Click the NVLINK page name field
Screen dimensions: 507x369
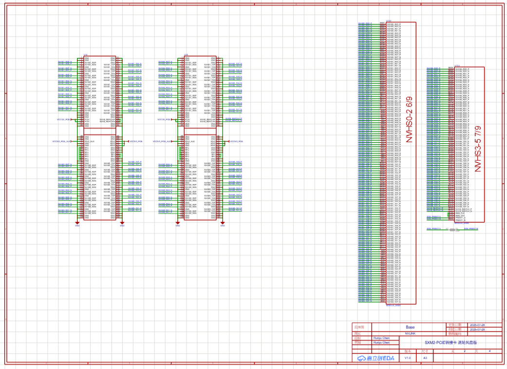click(410, 334)
